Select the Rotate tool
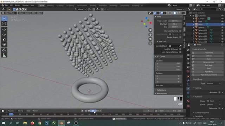Image resolution: width=225 pixels, height=126 pixels. pos(4,34)
